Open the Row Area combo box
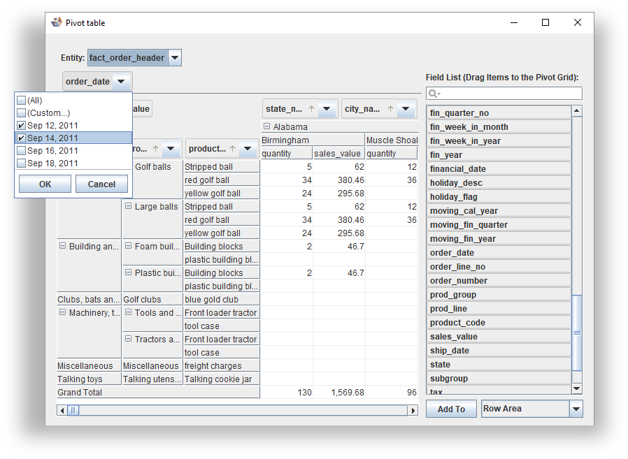 pyautogui.click(x=576, y=409)
